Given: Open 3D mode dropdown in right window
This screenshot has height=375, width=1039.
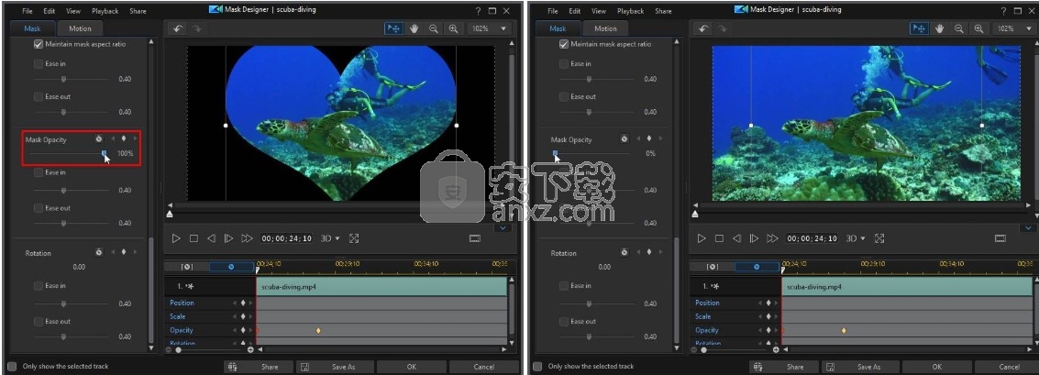Looking at the screenshot, I should click(x=856, y=238).
